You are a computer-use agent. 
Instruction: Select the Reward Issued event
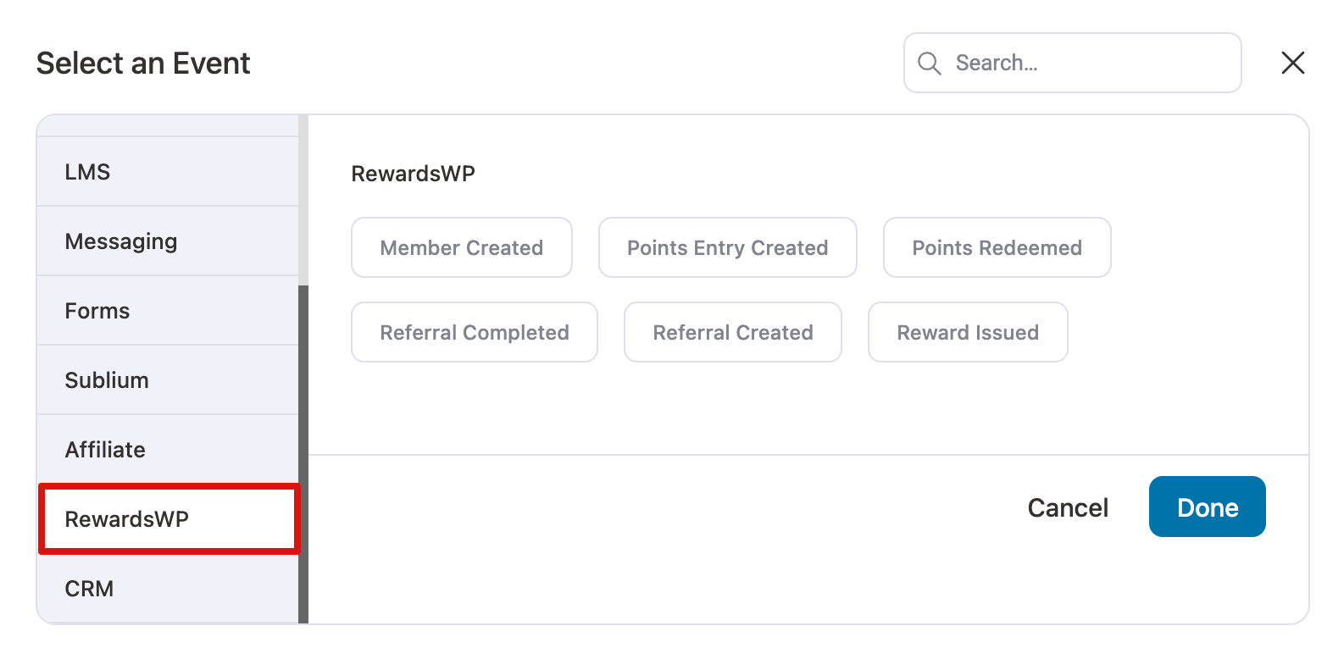(x=968, y=332)
